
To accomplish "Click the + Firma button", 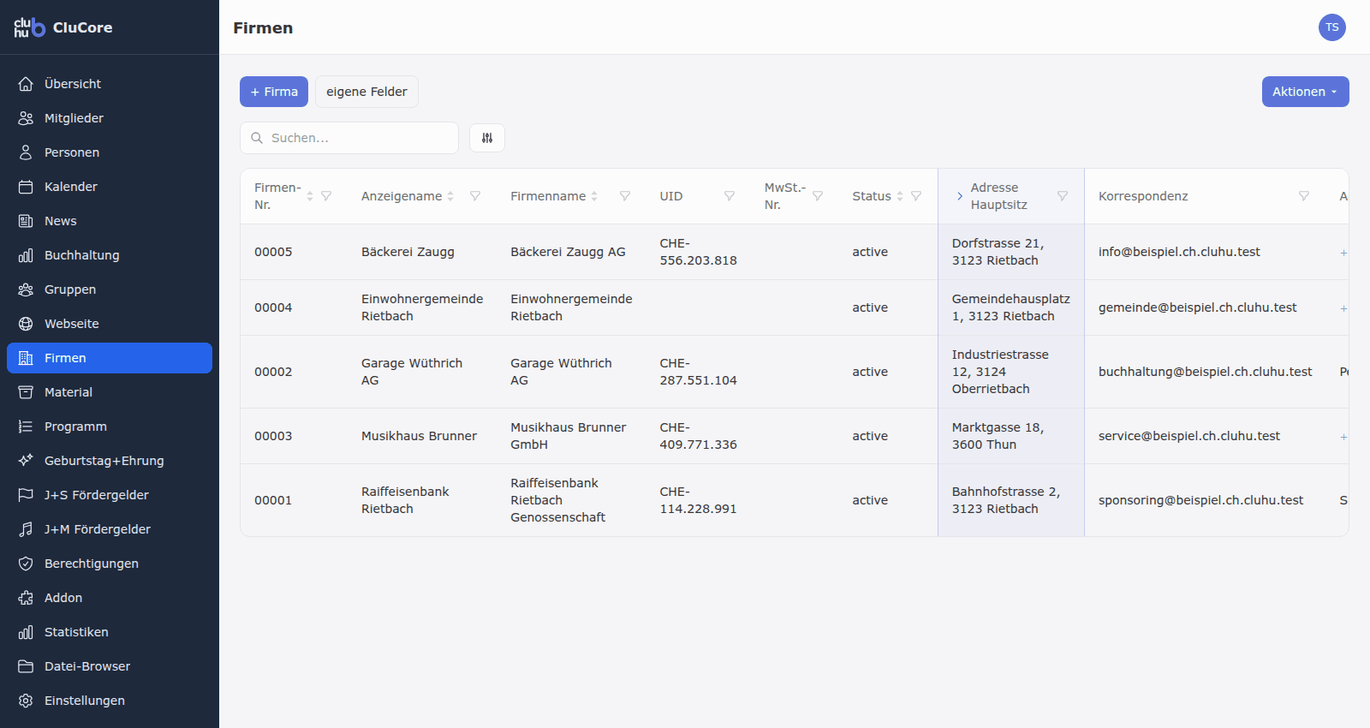I will pos(274,92).
